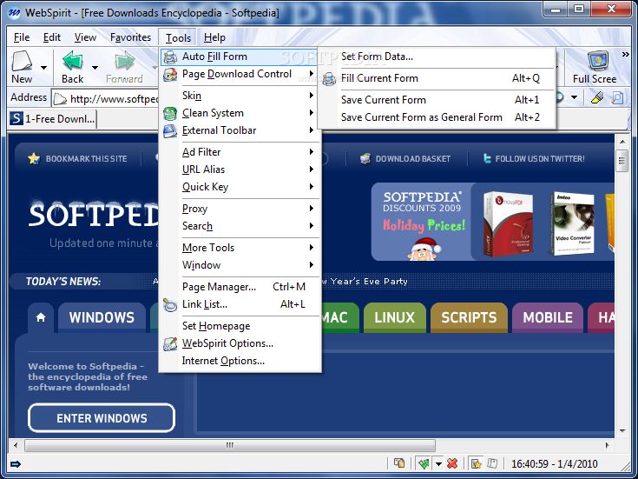Viewport: 638px width, 479px height.
Task: Click the Auto Fill Form menu icon
Action: point(170,57)
